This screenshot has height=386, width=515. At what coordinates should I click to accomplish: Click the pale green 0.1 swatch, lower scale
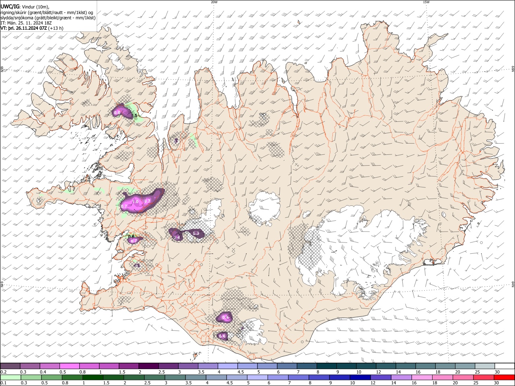coord(10,377)
